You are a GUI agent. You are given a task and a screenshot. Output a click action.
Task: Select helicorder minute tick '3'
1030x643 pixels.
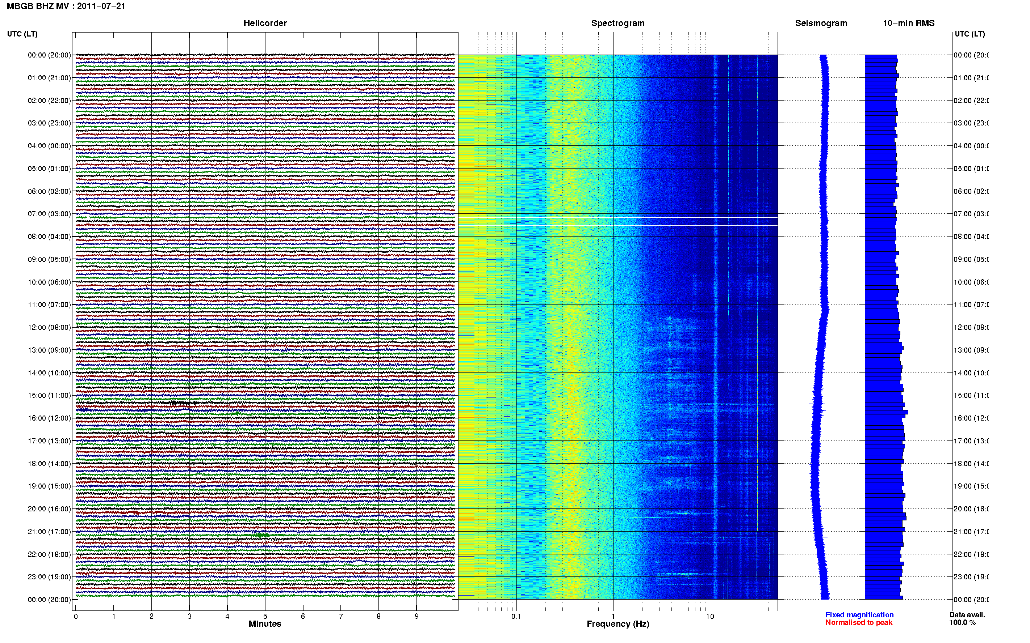189,616
